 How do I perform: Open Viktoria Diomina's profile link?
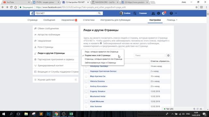97,81
